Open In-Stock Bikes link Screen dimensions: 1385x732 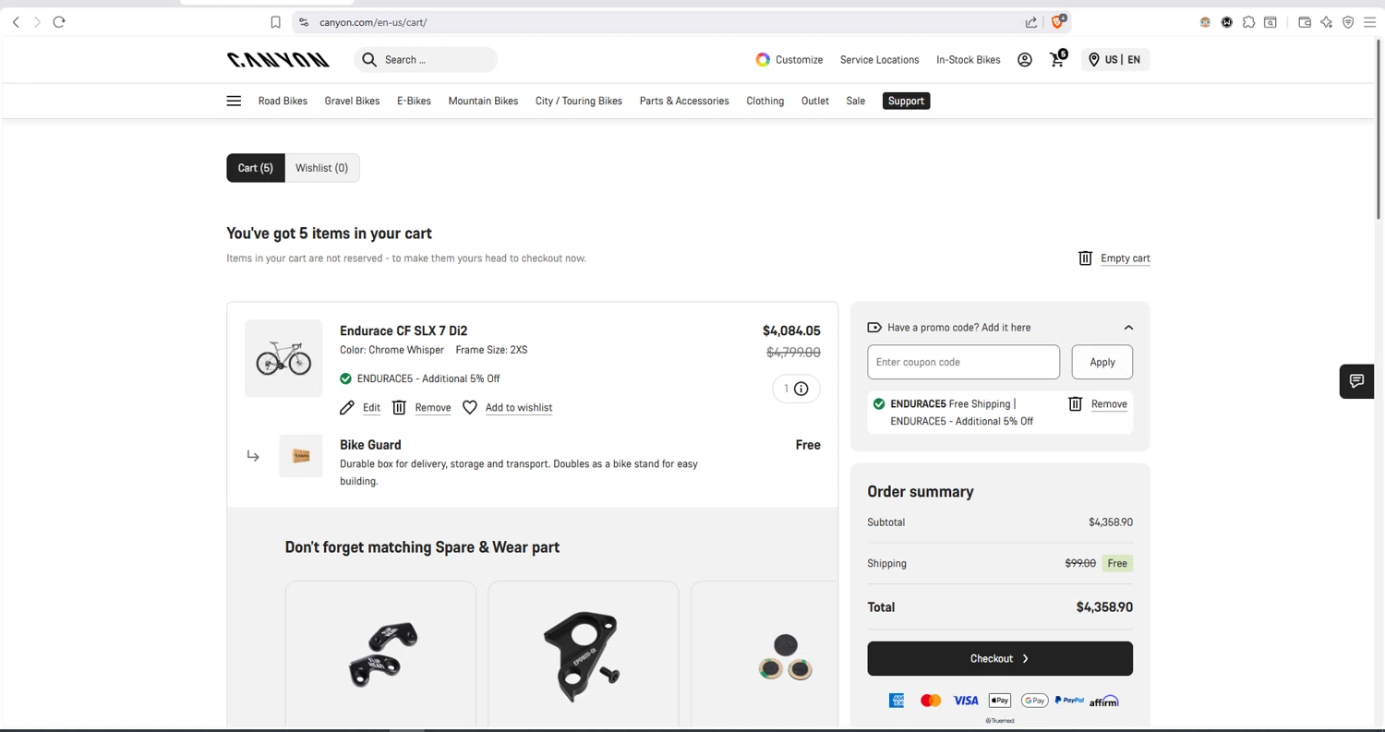[x=968, y=60]
